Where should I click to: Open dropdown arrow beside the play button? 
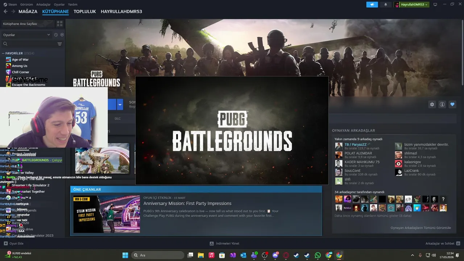120,104
